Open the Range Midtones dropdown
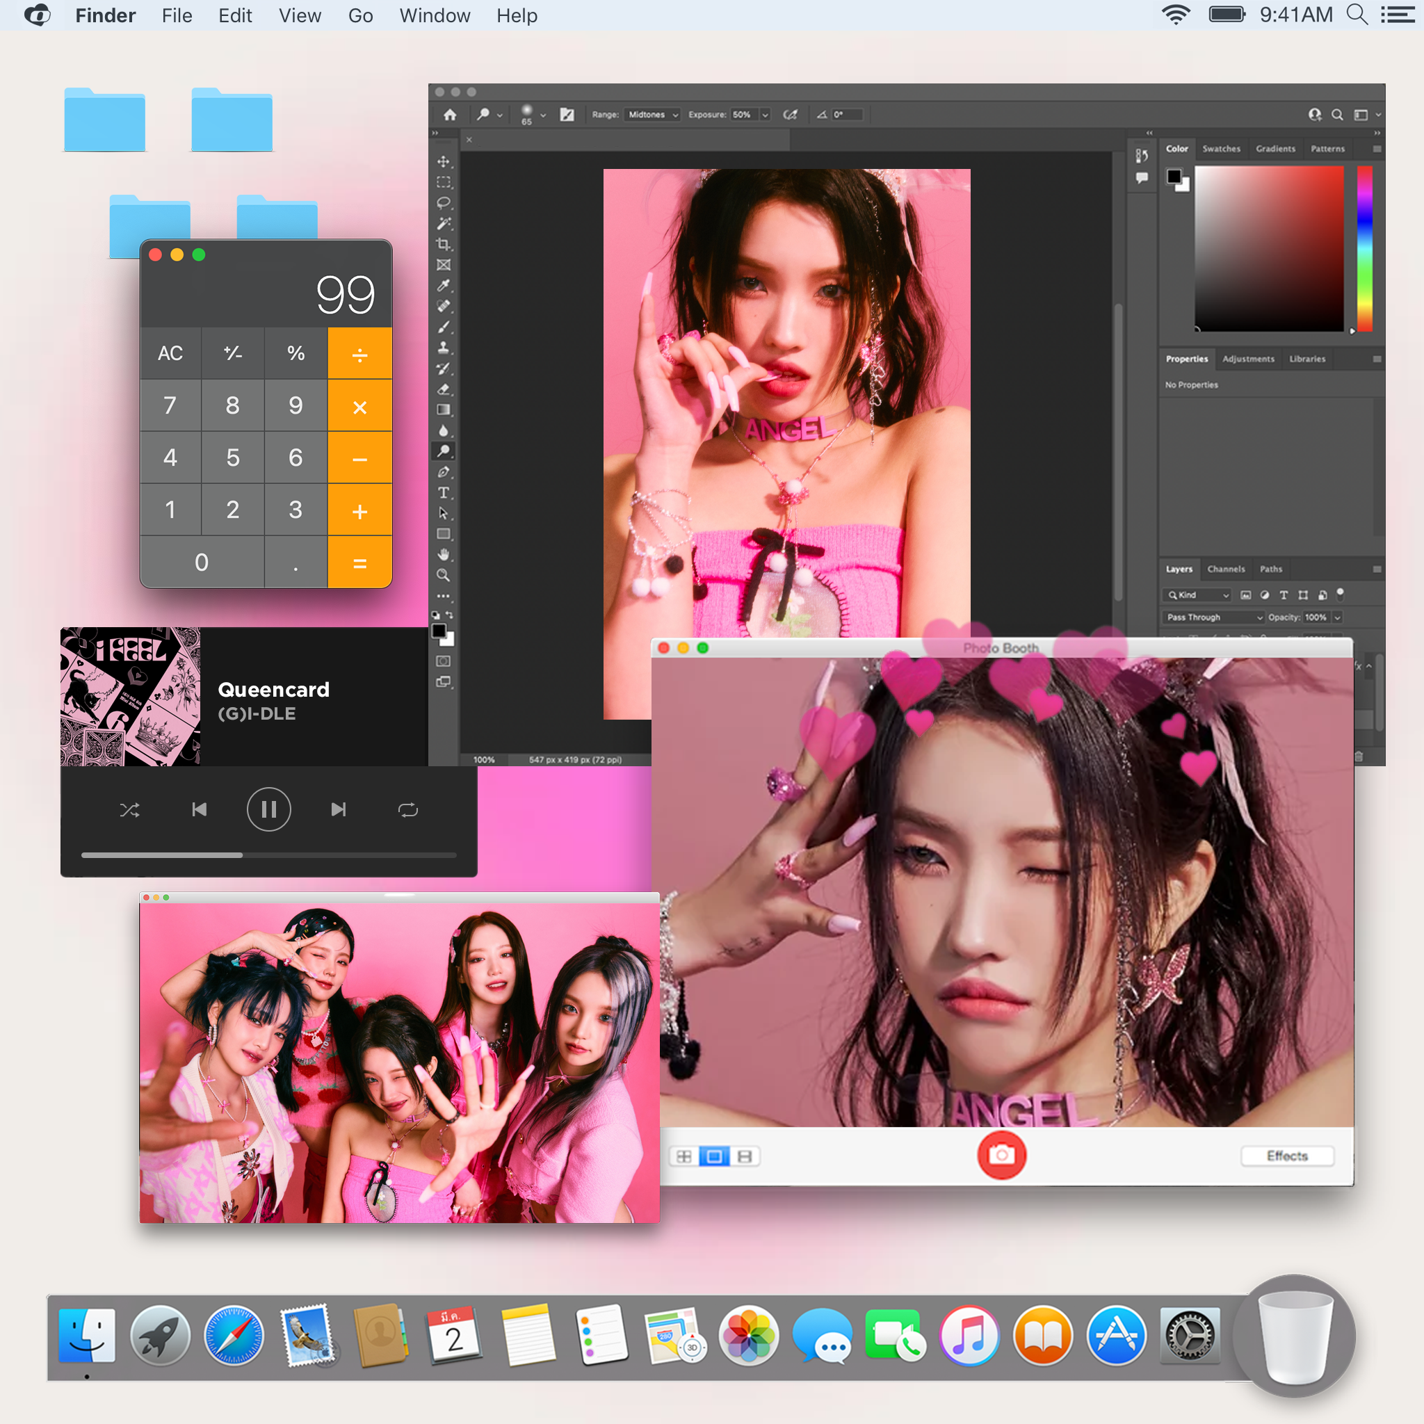Viewport: 1424px width, 1424px height. pos(652,115)
